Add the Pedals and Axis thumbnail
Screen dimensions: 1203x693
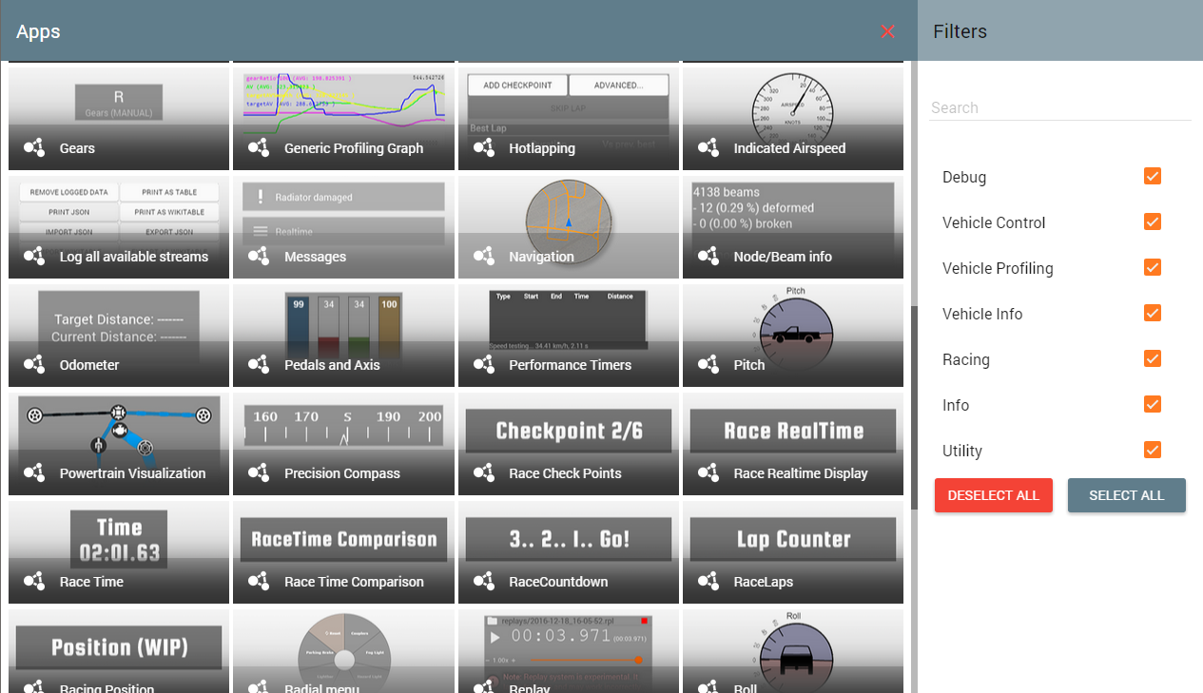click(x=343, y=336)
